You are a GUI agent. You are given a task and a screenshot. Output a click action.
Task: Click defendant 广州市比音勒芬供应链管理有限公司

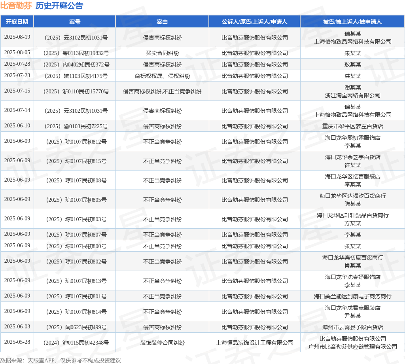pyautogui.click(x=352, y=347)
